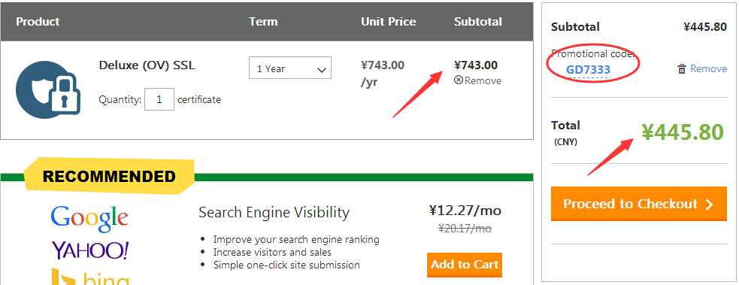
Task: Click the GD7333 promotional code link
Action: 588,70
